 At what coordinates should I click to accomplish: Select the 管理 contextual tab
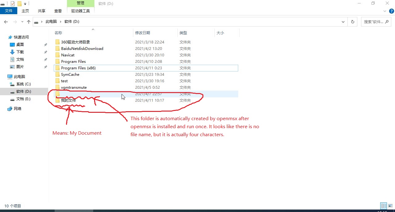tap(81, 3)
